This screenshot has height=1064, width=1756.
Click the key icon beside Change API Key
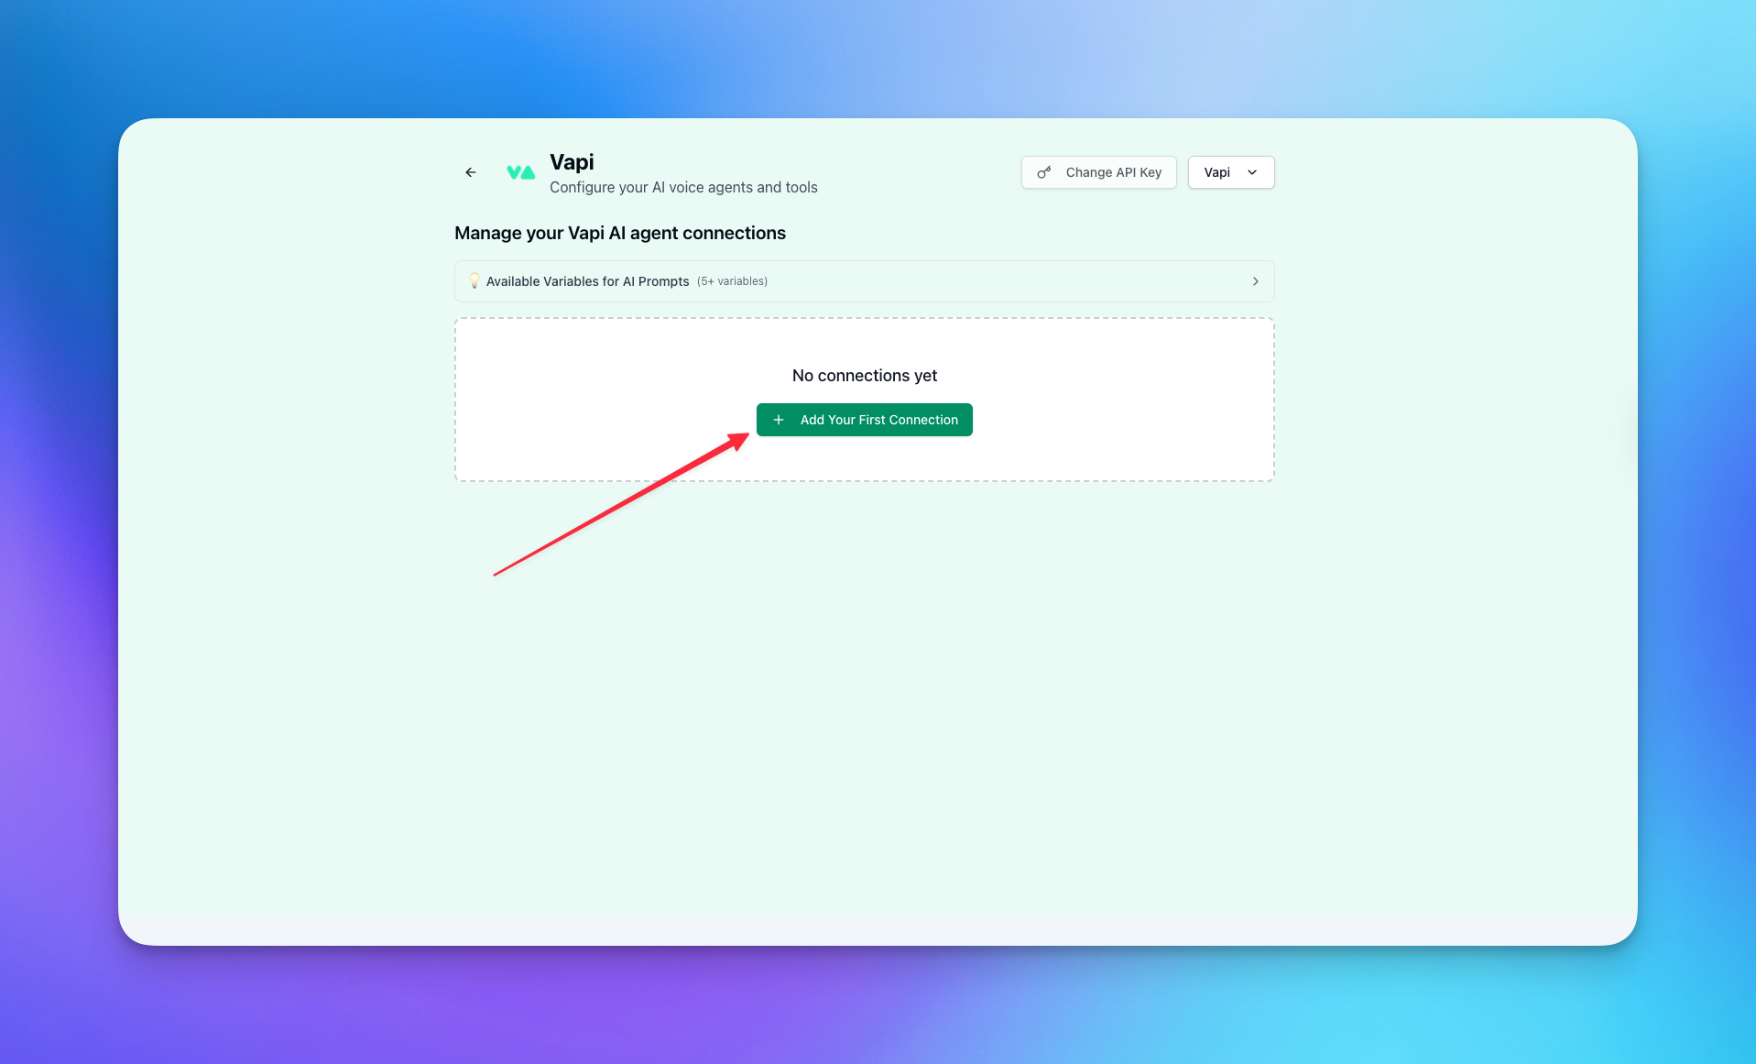1044,172
